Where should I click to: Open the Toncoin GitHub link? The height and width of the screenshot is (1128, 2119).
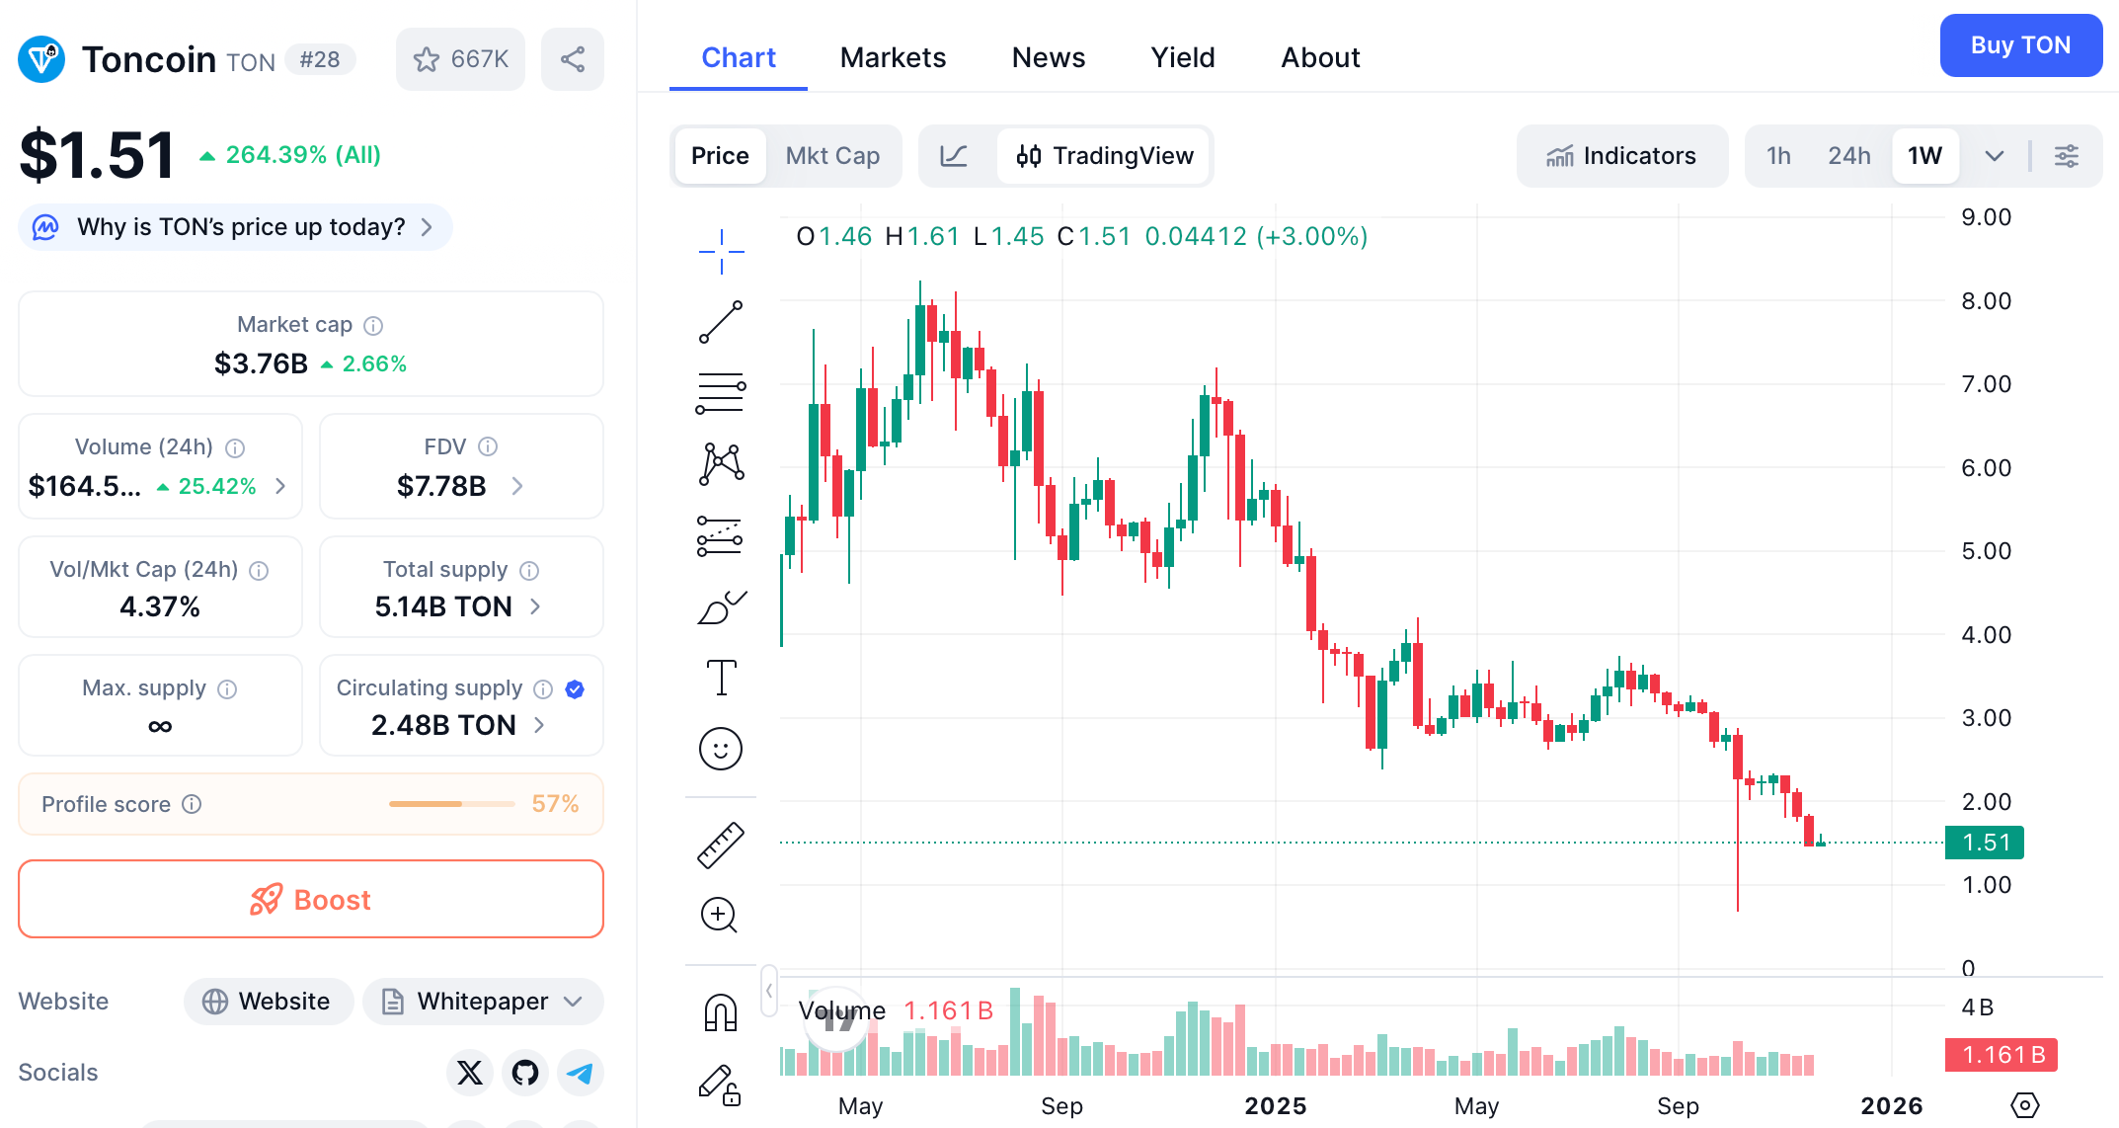point(524,1073)
